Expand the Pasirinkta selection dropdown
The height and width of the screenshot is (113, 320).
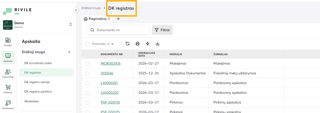click(x=113, y=44)
